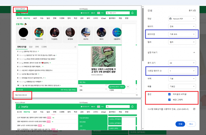206x135 pixels.
Task: Click the X icon in post number 10
Action: [x=23, y=86]
